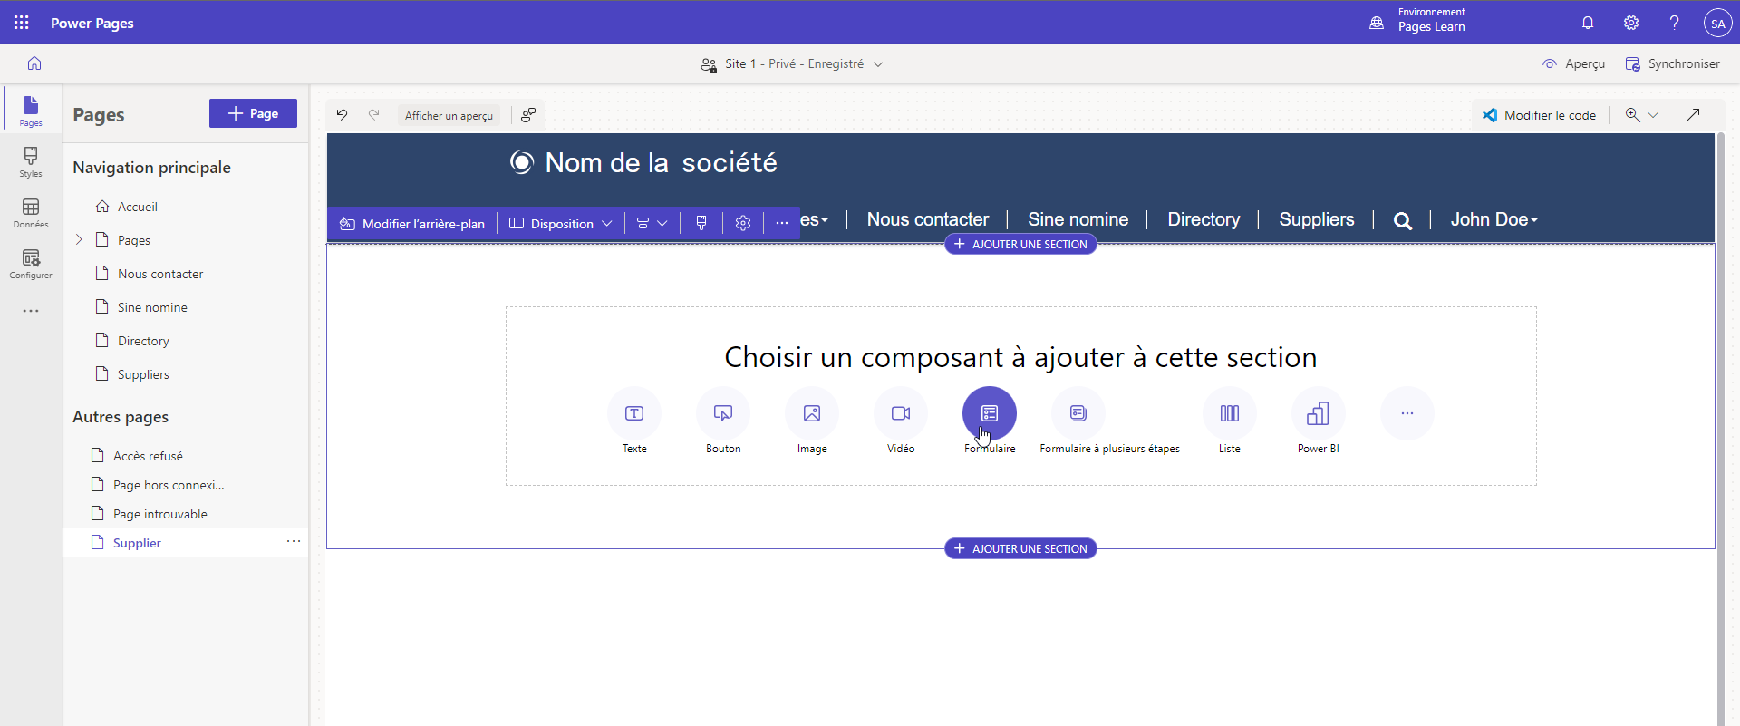The image size is (1740, 726).
Task: Click the + Page button
Action: [x=253, y=113]
